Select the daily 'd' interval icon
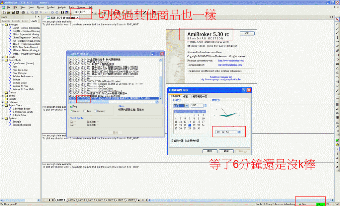340x206 pixels. point(337,158)
